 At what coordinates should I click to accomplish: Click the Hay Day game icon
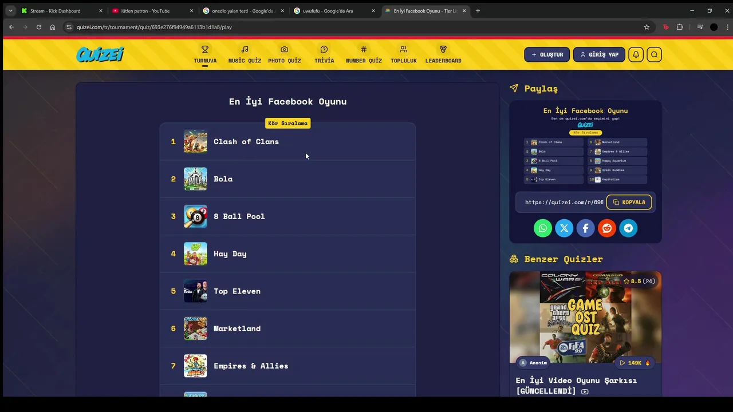click(x=195, y=253)
